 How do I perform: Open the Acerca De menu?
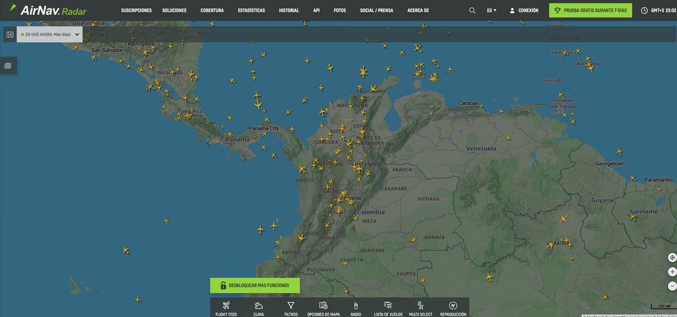click(418, 10)
